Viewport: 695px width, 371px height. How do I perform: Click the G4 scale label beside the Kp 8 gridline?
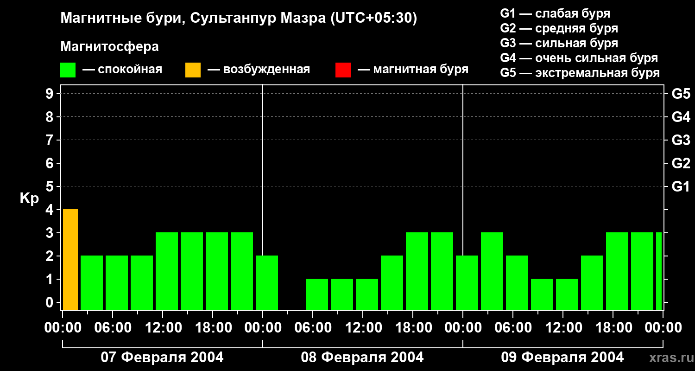[x=681, y=117]
